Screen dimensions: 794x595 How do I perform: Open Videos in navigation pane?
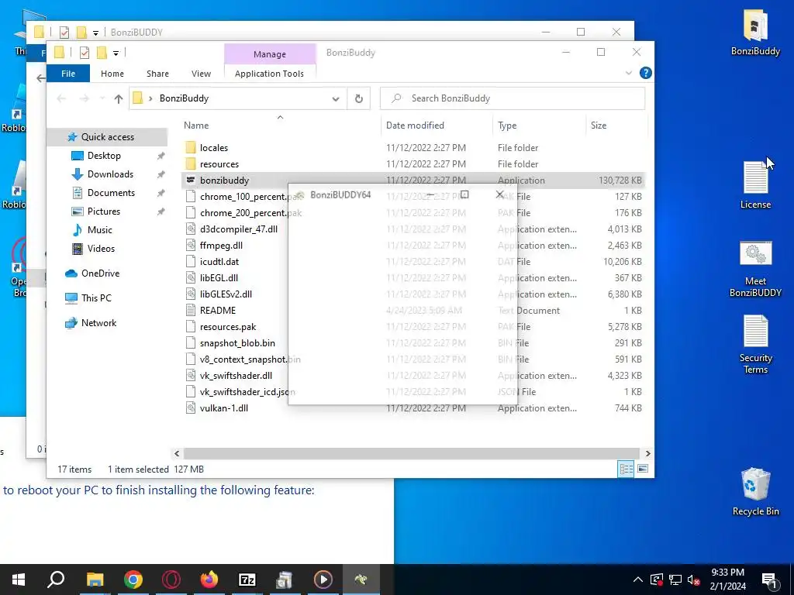(101, 249)
